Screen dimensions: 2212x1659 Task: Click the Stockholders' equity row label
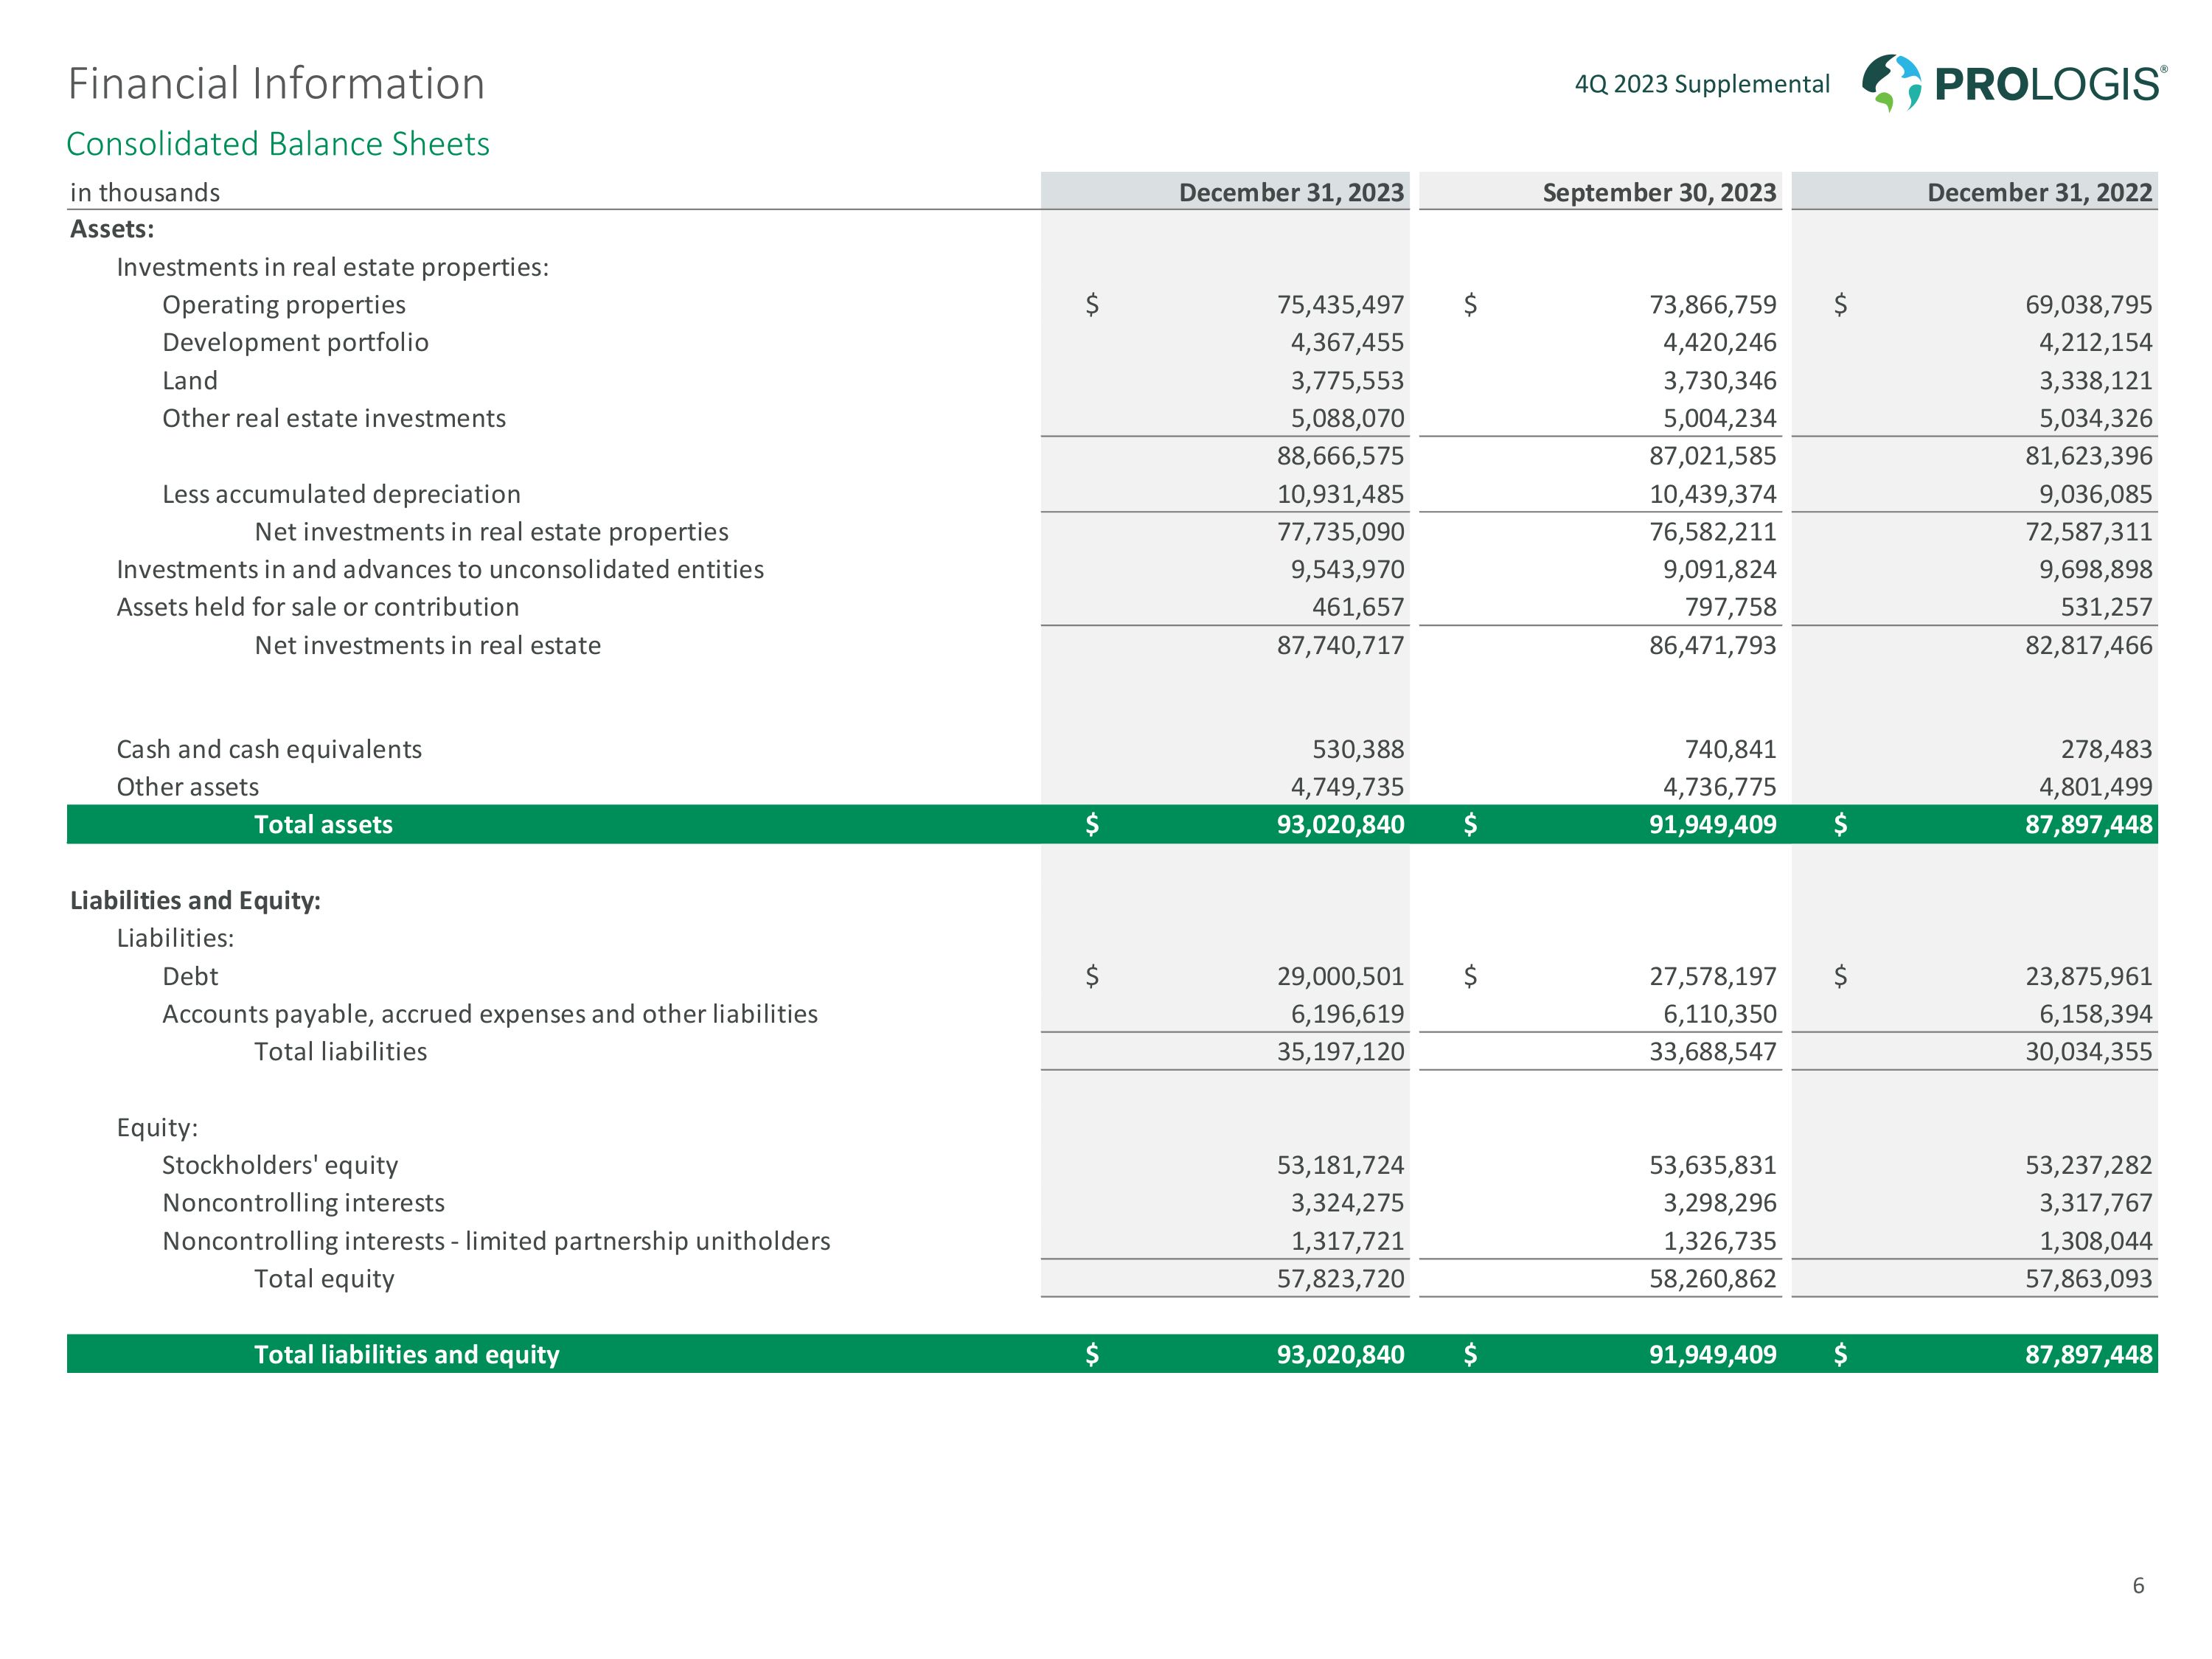[x=280, y=1165]
